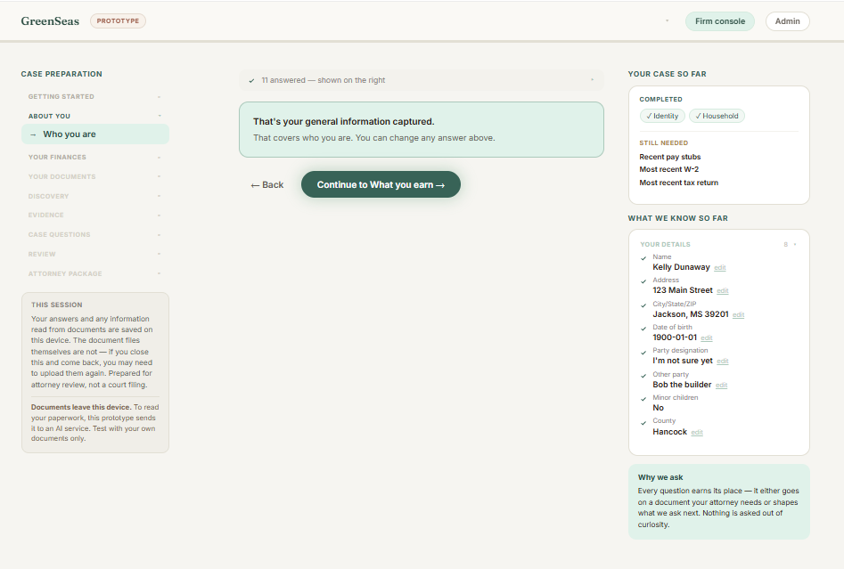Expand the 11 answered summary bar
Image resolution: width=844 pixels, height=569 pixels.
[421, 80]
